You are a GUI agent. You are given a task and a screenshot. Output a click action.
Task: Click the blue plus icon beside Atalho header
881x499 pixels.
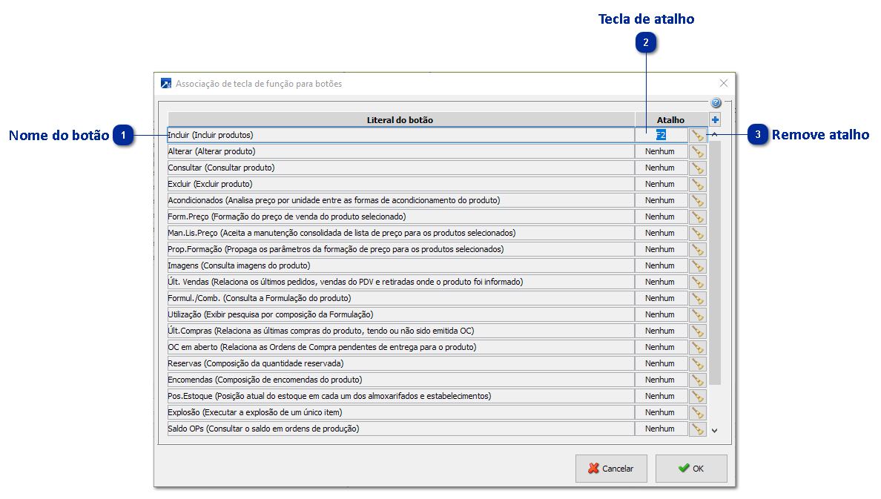[x=715, y=119]
